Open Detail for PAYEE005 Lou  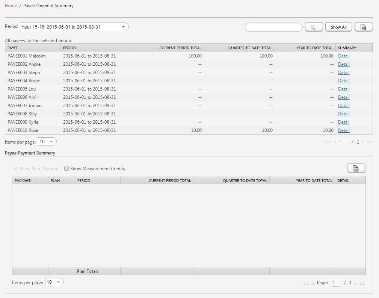(x=344, y=89)
